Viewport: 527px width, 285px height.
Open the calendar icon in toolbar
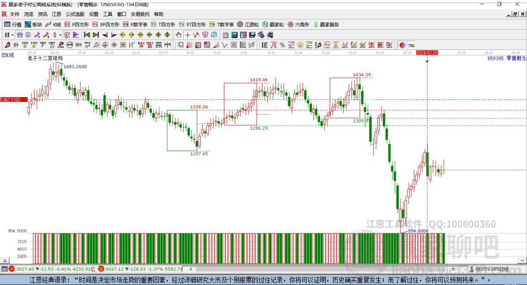[225, 34]
